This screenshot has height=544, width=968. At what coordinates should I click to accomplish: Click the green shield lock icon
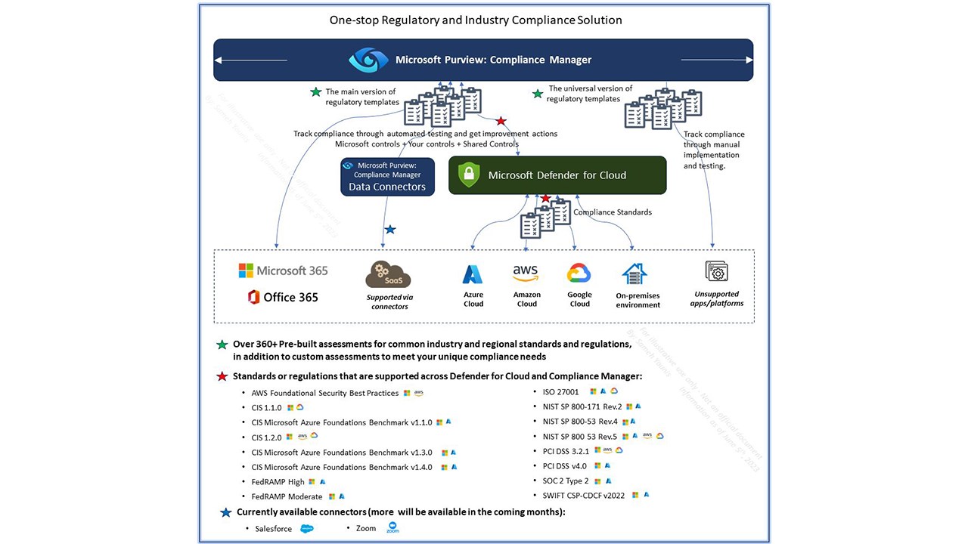coord(469,175)
